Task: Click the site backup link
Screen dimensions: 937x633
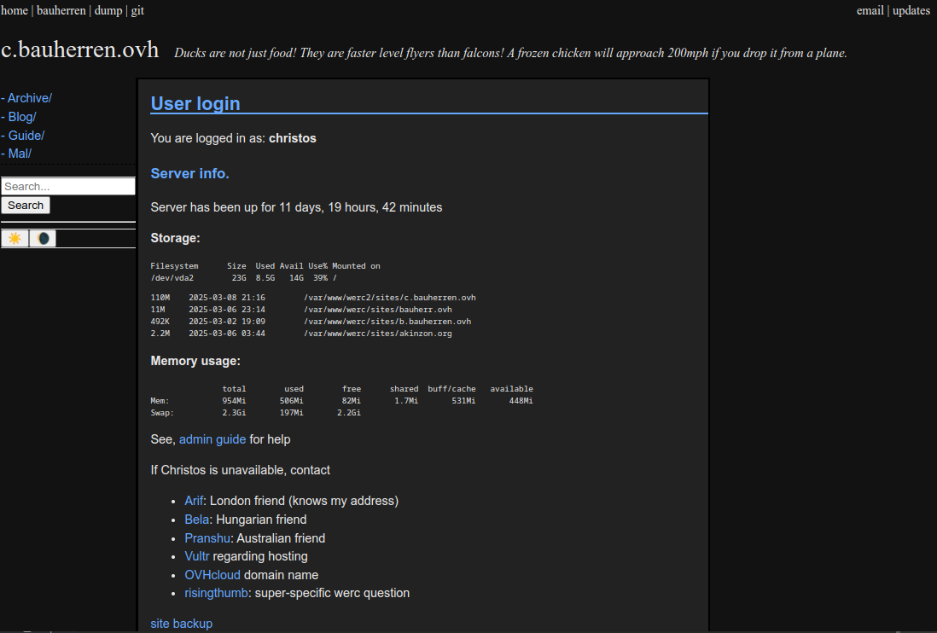Action: click(x=182, y=624)
